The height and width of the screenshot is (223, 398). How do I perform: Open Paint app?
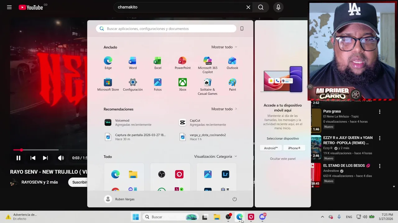point(232,85)
